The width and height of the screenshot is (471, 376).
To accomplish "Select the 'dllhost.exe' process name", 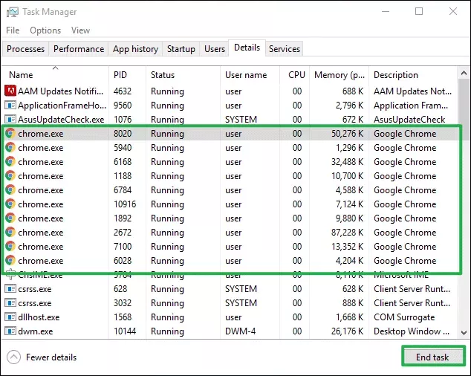I will (x=39, y=317).
